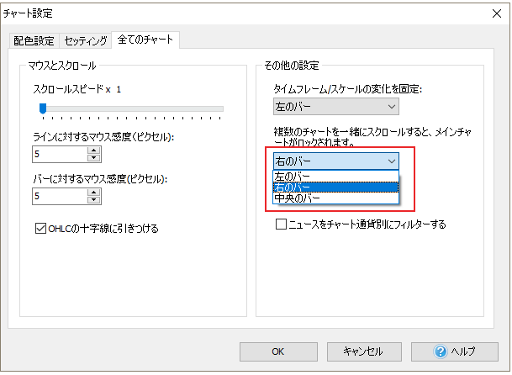Open help with the ヘルプ question icon
The height and width of the screenshot is (375, 512).
pos(441,351)
